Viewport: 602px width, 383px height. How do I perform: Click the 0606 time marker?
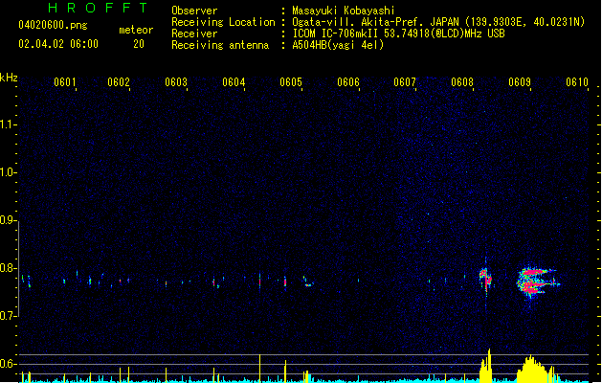347,82
